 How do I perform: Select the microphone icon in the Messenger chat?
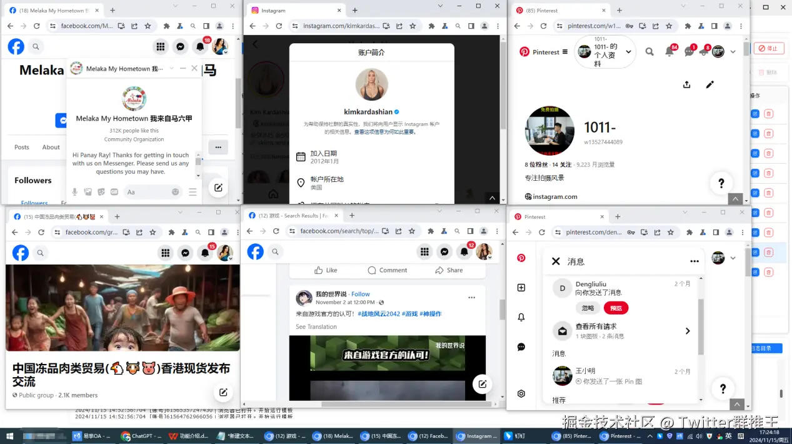click(74, 191)
